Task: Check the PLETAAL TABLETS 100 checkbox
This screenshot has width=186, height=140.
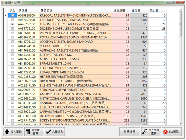Action: tap(13, 46)
